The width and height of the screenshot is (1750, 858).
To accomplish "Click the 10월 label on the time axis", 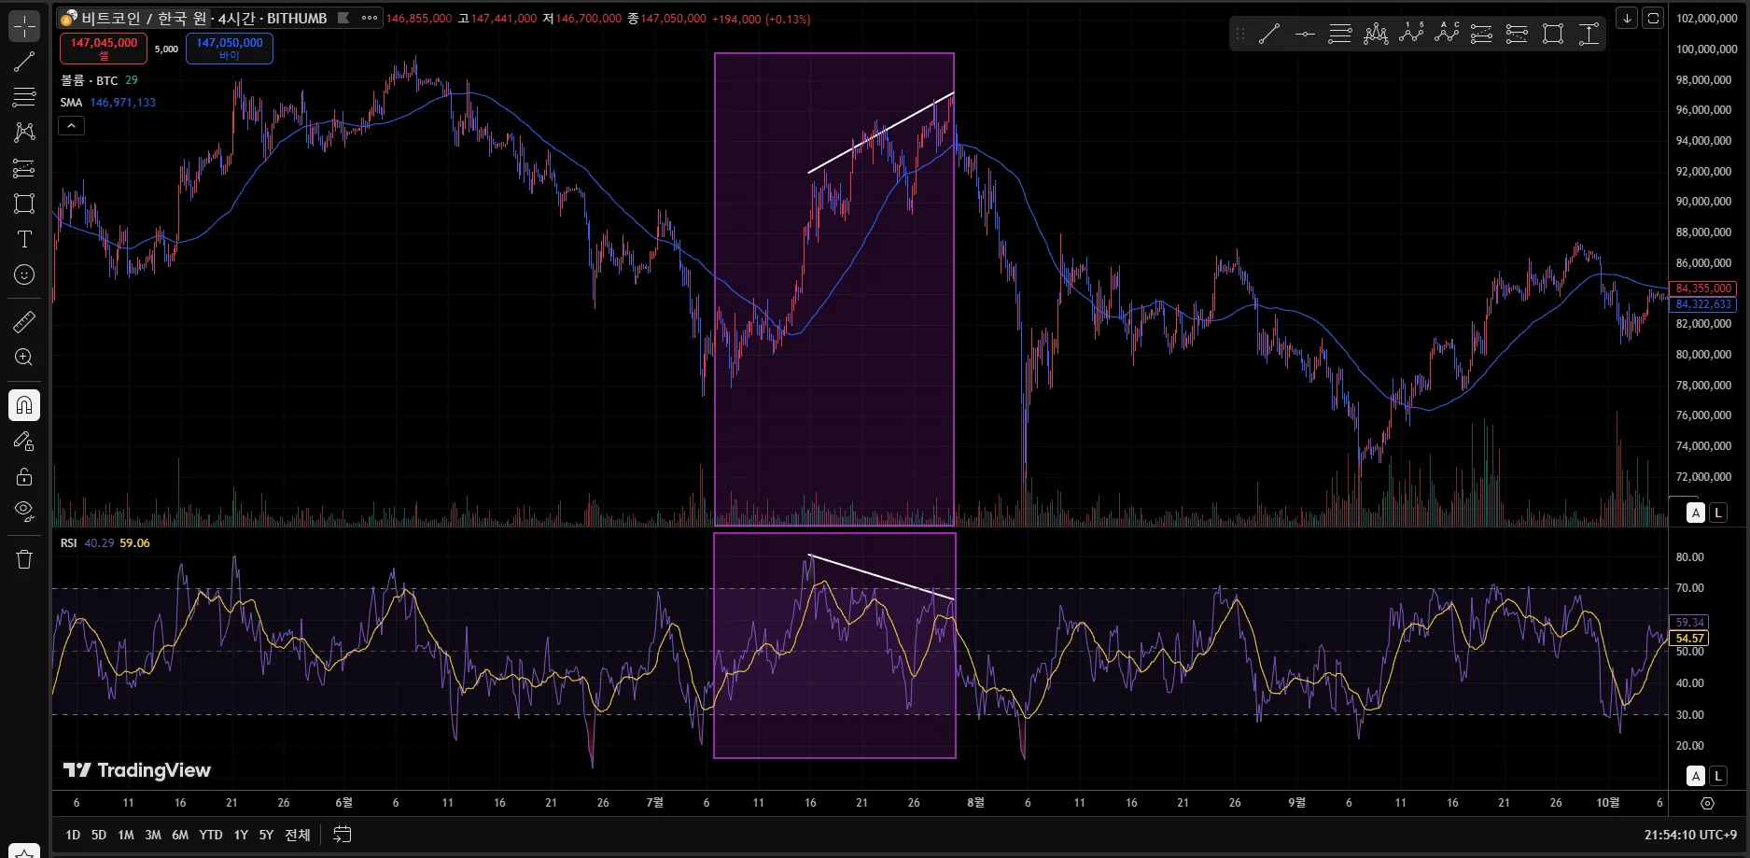I will 1608,803.
